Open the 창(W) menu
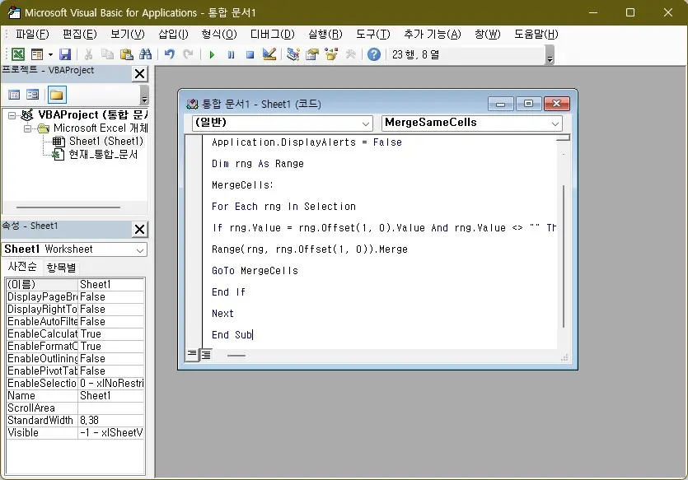This screenshot has height=480, width=688. click(x=488, y=35)
